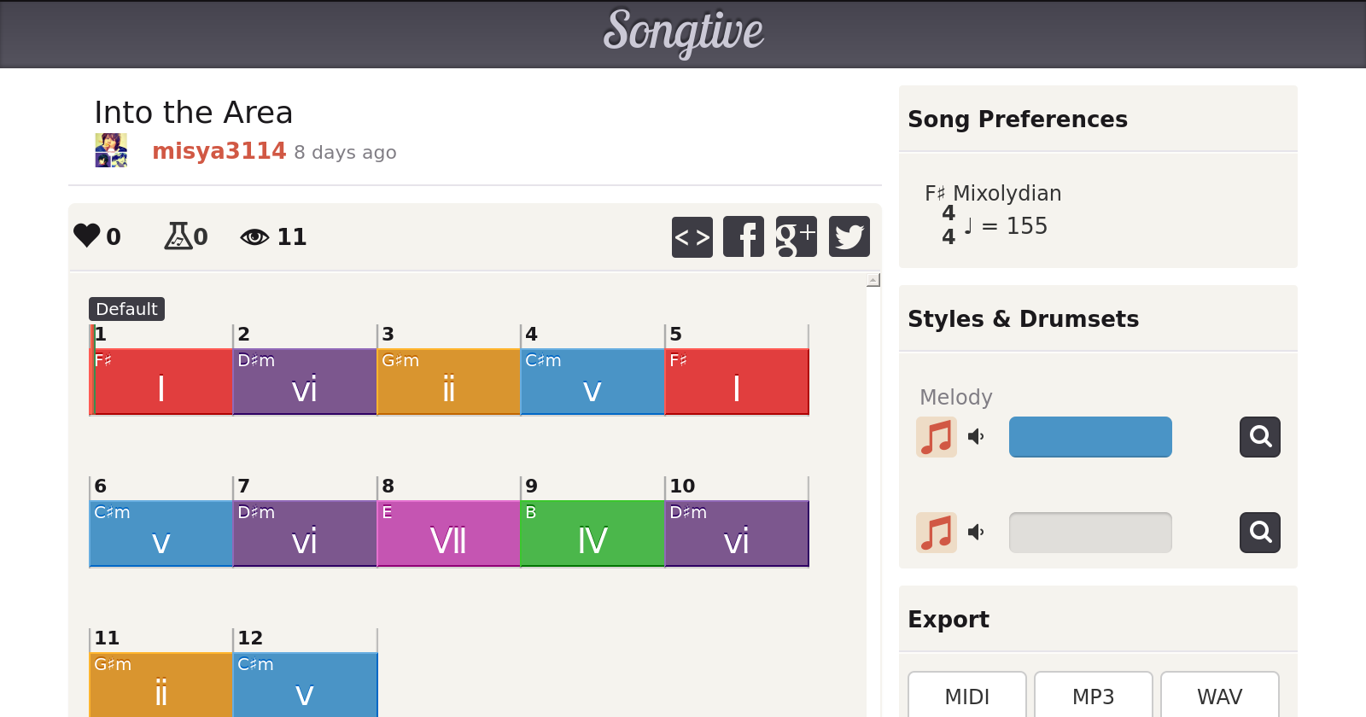Screen dimensions: 1366x717
Task: Click the remix flask icon
Action: tap(178, 236)
